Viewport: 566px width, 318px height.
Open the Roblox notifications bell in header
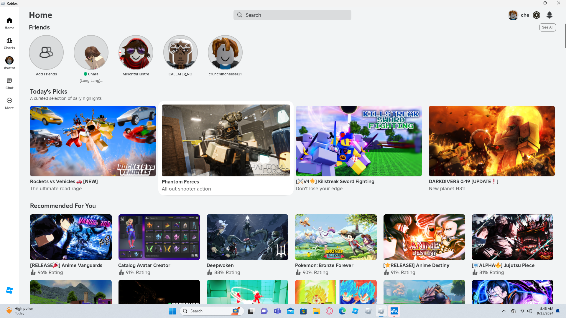549,15
